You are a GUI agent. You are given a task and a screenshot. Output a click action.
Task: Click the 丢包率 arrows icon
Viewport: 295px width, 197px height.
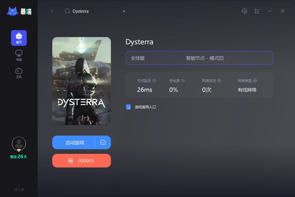pyautogui.click(x=183, y=81)
